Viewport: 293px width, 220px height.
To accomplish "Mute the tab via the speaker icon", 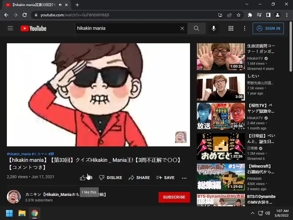I will click(x=60, y=5).
